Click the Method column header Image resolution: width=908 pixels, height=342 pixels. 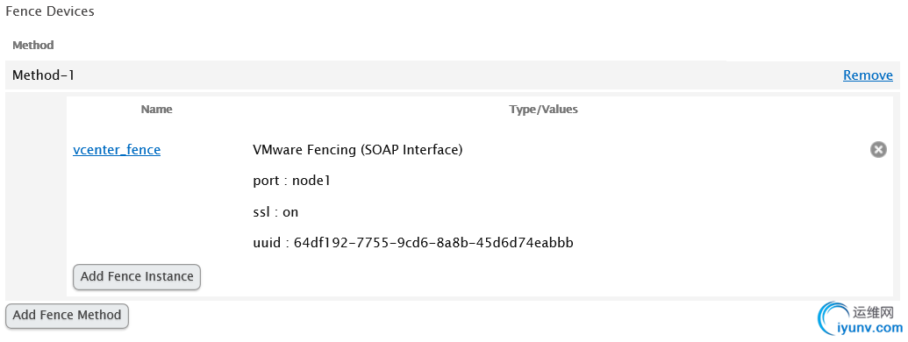point(33,45)
